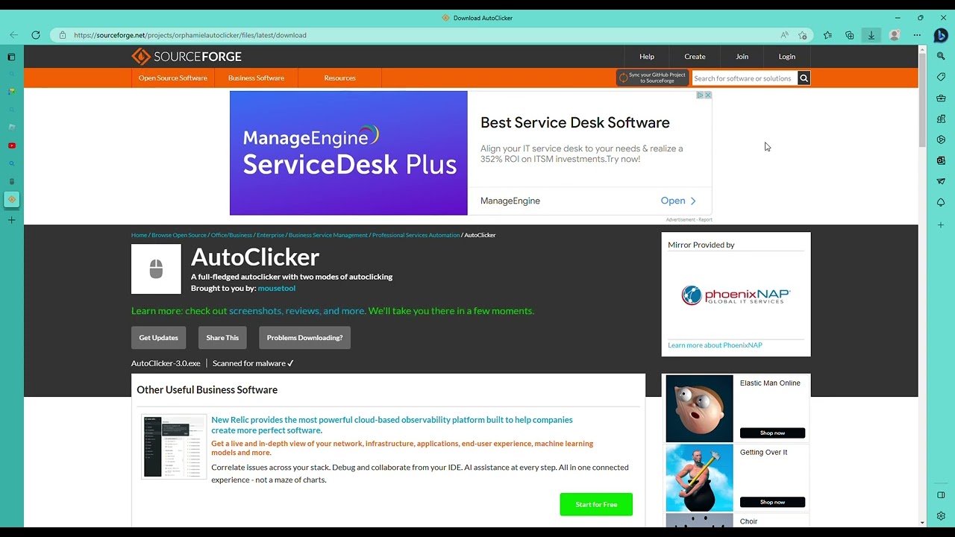Click the Enterprise breadcrumb link
The image size is (955, 537).
(x=270, y=235)
